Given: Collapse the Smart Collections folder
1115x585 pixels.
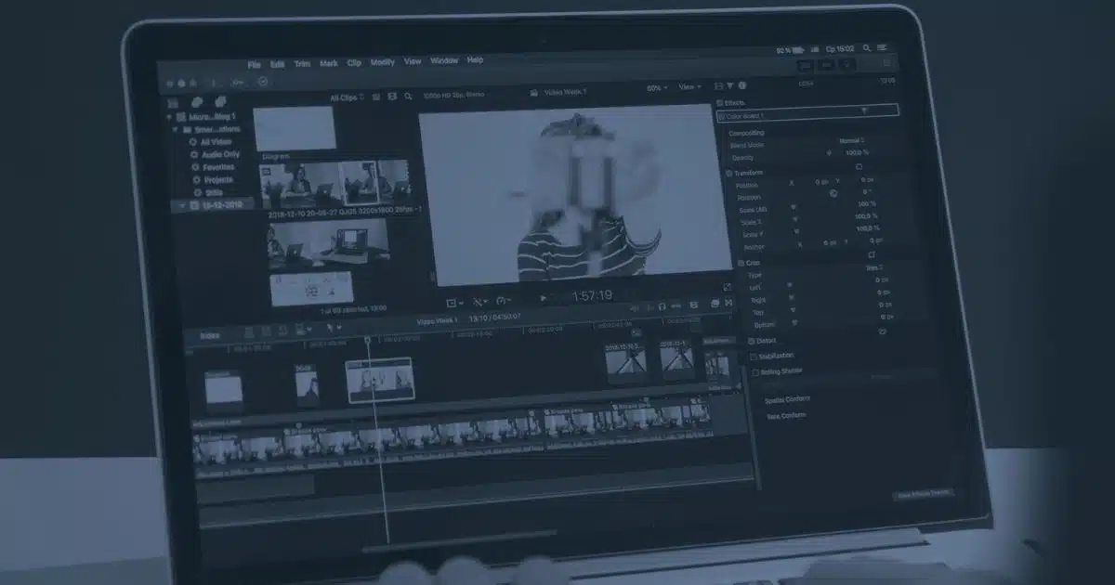Looking at the screenshot, I should (x=176, y=131).
